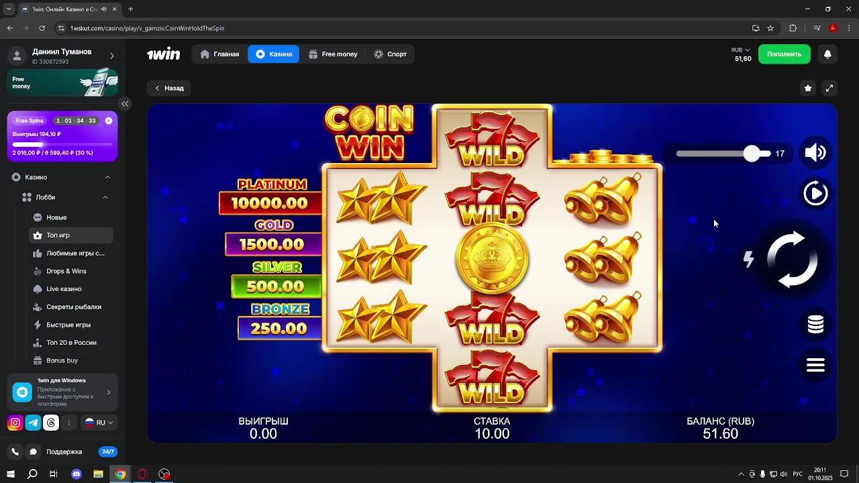Switch to the Спорт tab
This screenshot has height=483, width=859.
[391, 54]
